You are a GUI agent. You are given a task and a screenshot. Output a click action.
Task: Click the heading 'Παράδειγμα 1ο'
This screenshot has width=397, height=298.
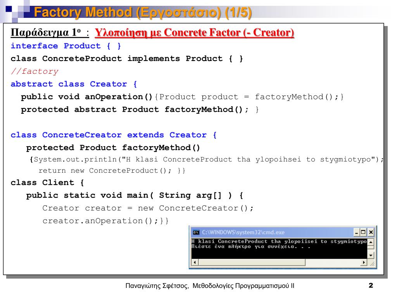[46, 32]
